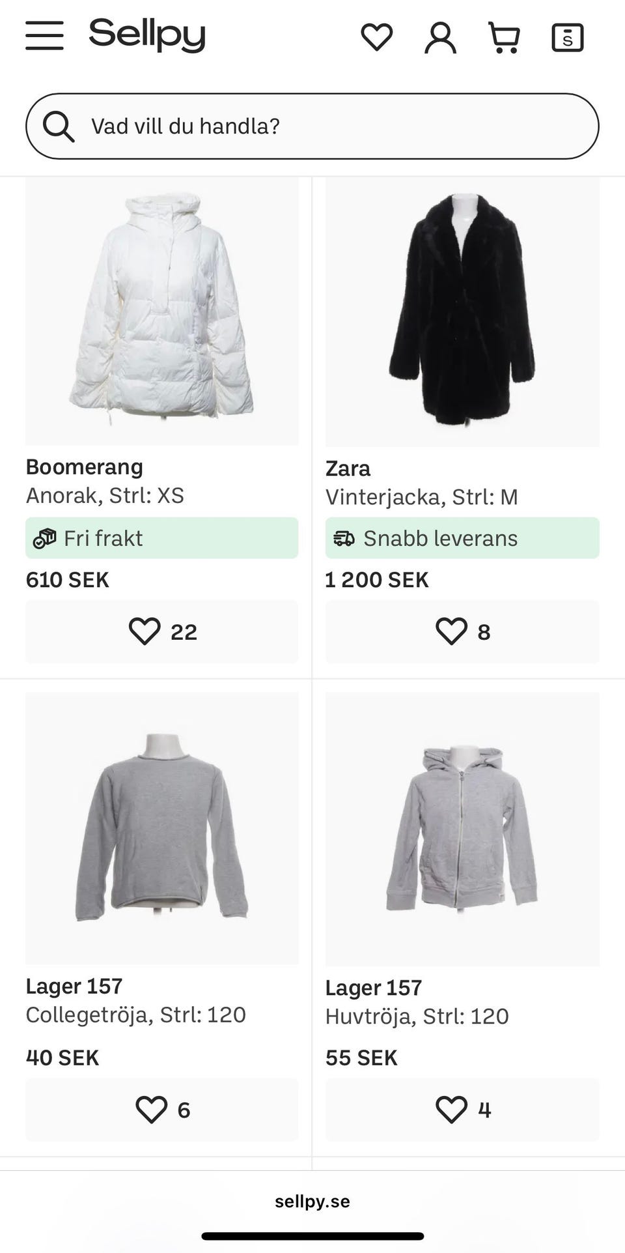625x1253 pixels.
Task: Like the Boomerang Anorak item
Action: pos(161,631)
